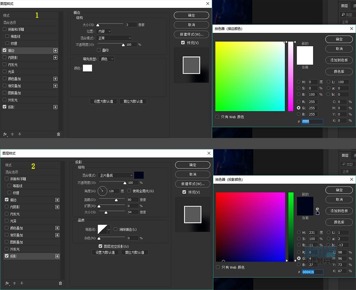Open the 位置 position dropdown set to 内部
The height and width of the screenshot is (290, 356).
pos(104,31)
